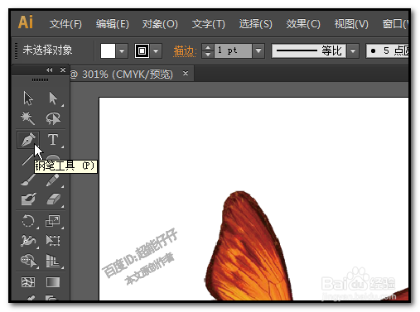The width and height of the screenshot is (420, 312).
Task: Select the Scale tool
Action: pos(52,221)
